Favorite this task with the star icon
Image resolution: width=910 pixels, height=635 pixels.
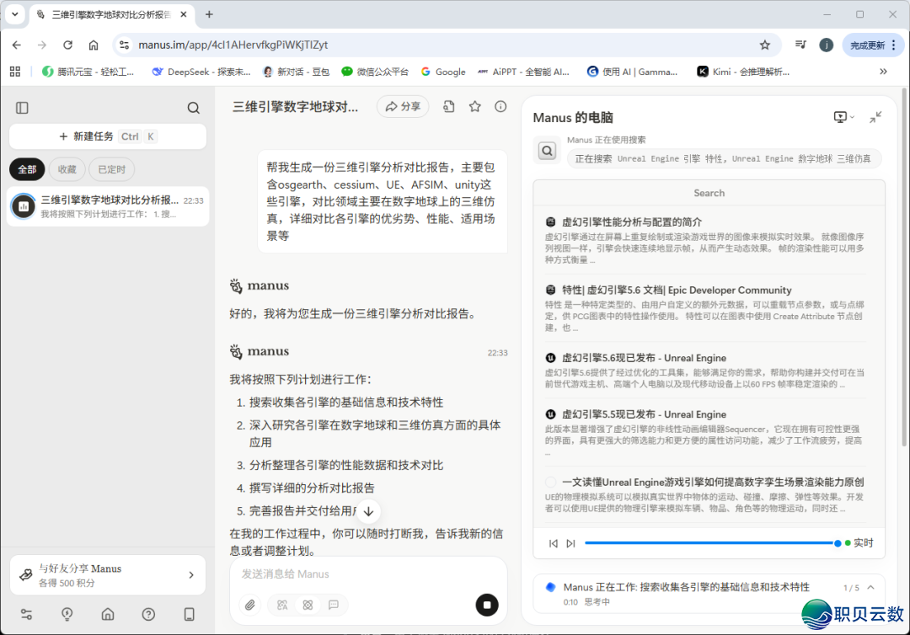474,107
